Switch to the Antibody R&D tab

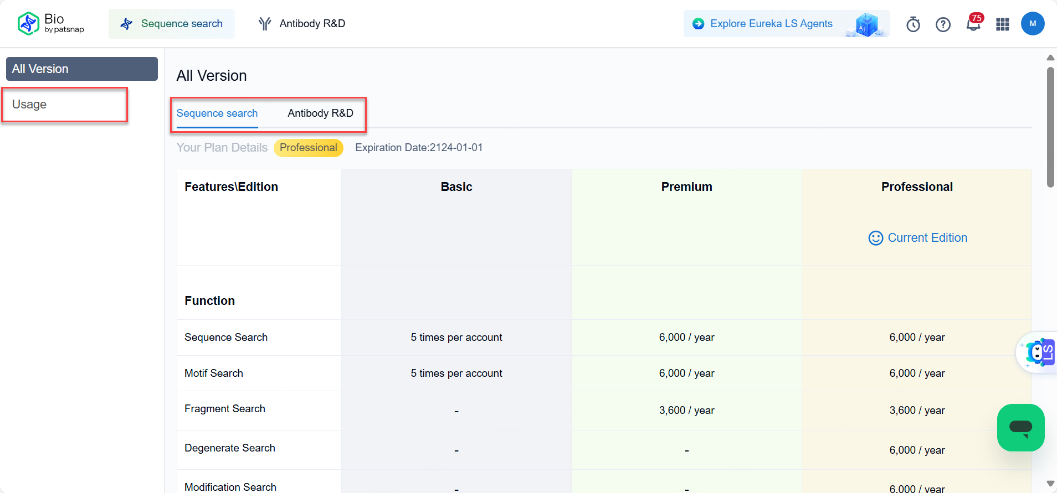pyautogui.click(x=320, y=113)
